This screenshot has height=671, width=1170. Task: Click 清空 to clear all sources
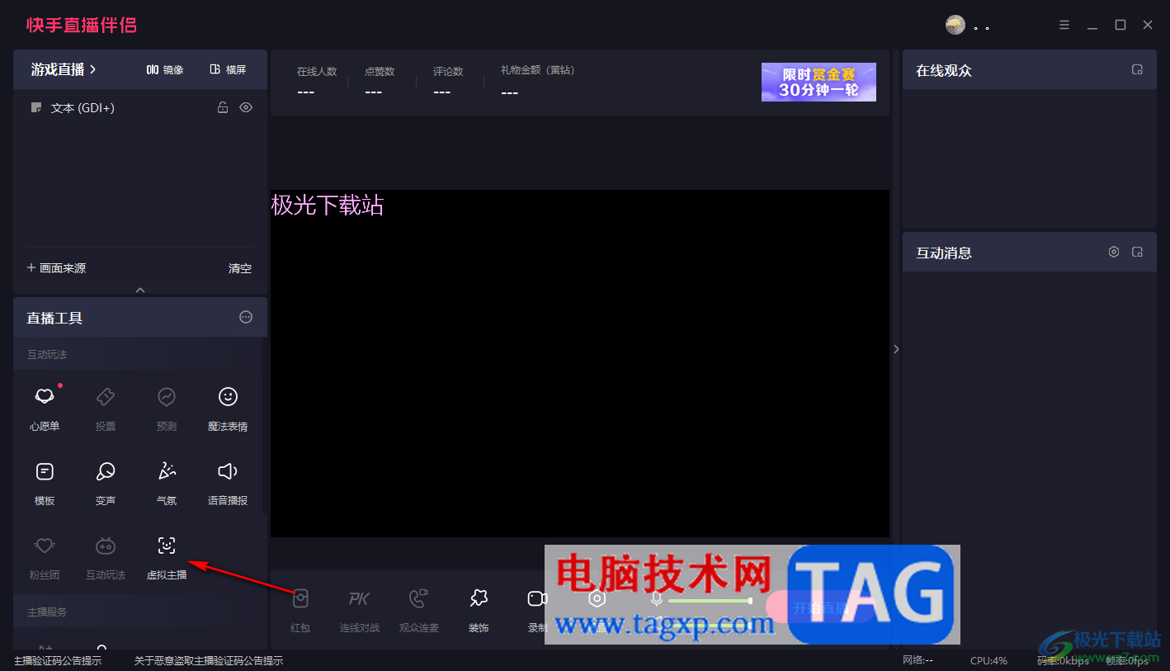click(x=240, y=268)
